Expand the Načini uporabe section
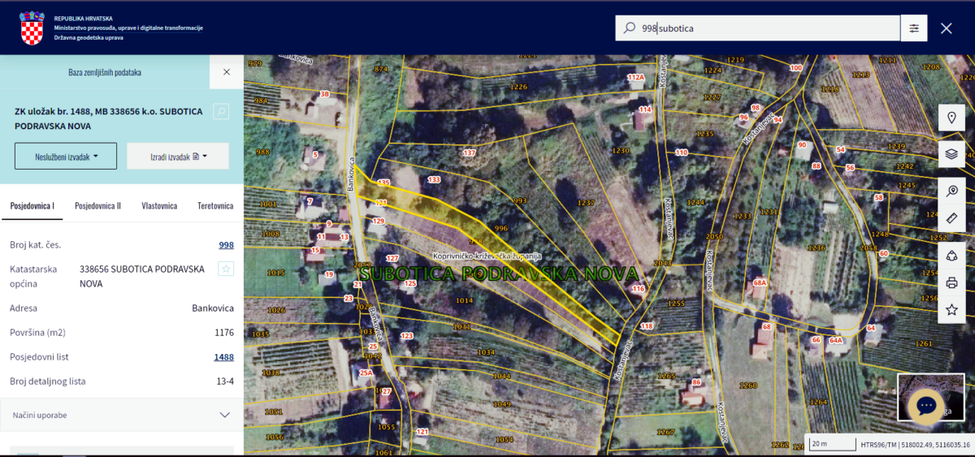 [x=121, y=415]
